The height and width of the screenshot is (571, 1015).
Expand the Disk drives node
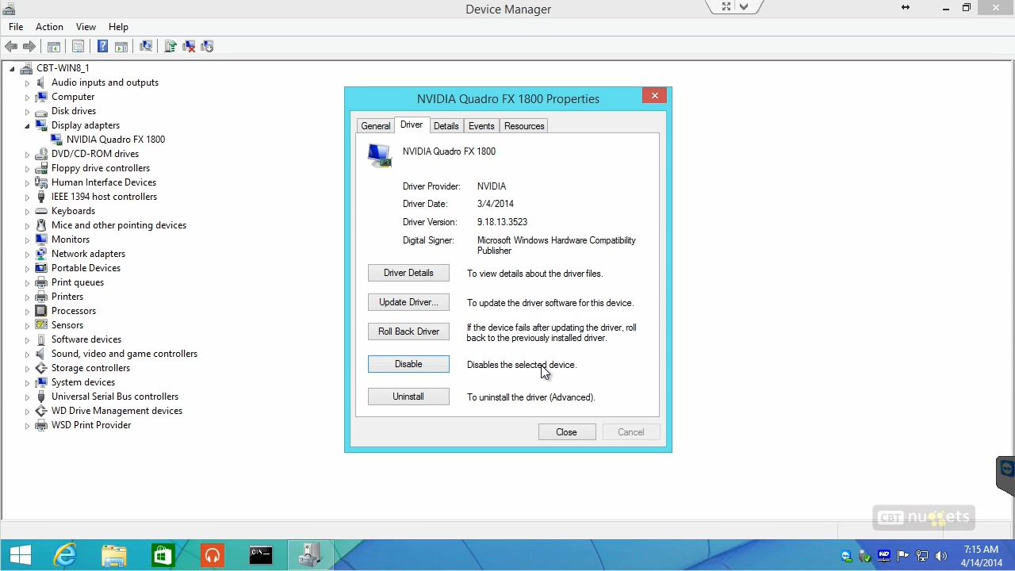pos(27,111)
